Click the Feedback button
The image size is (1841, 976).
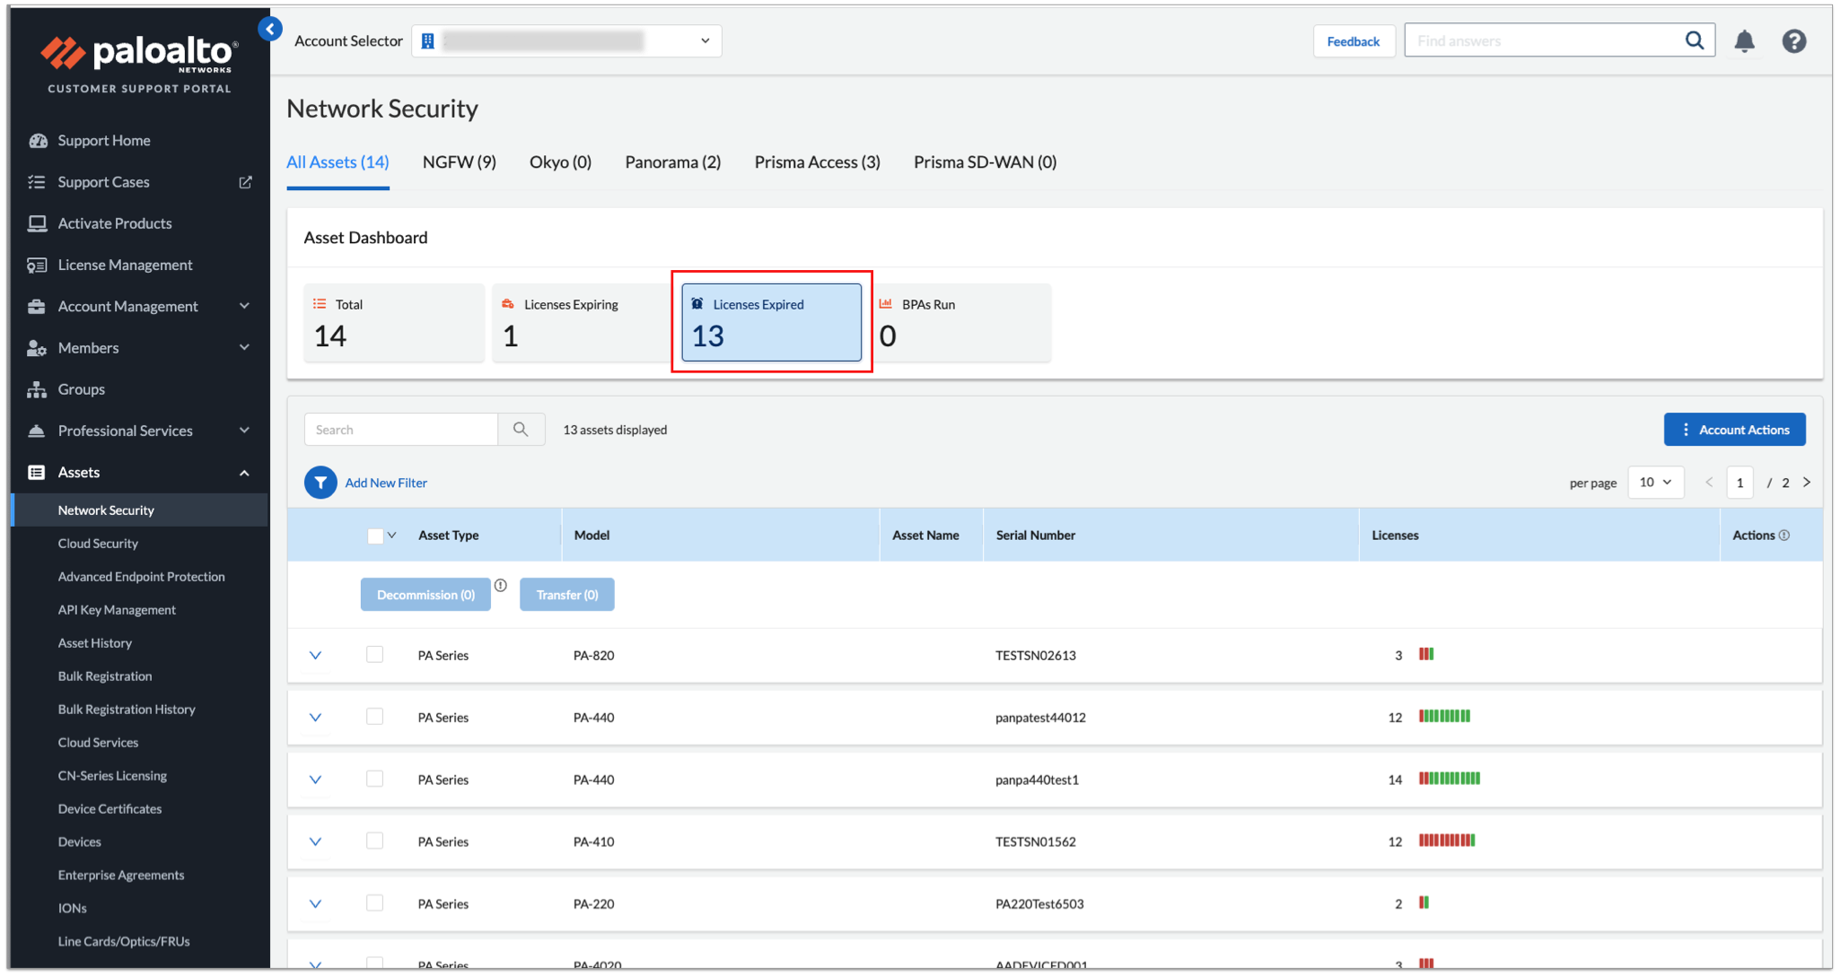point(1354,41)
